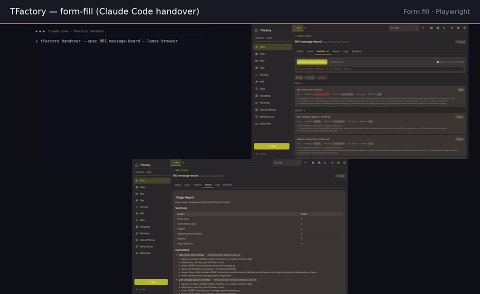Click the post-message-appears-verbatim verdict title

313,116
